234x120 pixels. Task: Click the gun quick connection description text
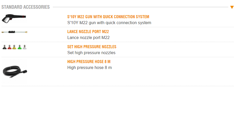click(109, 23)
